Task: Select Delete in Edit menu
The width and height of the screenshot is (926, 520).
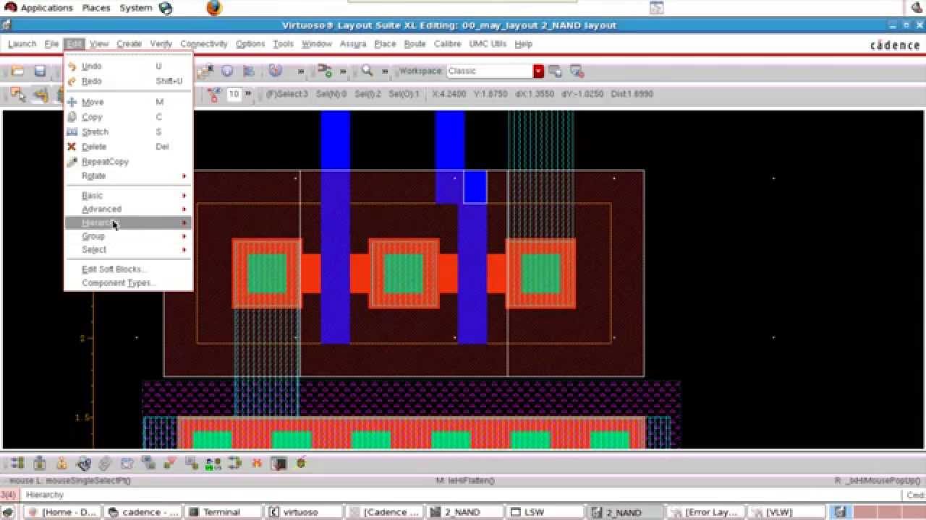Action: tap(128, 147)
